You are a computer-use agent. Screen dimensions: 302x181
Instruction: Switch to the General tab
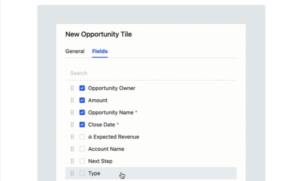point(75,51)
